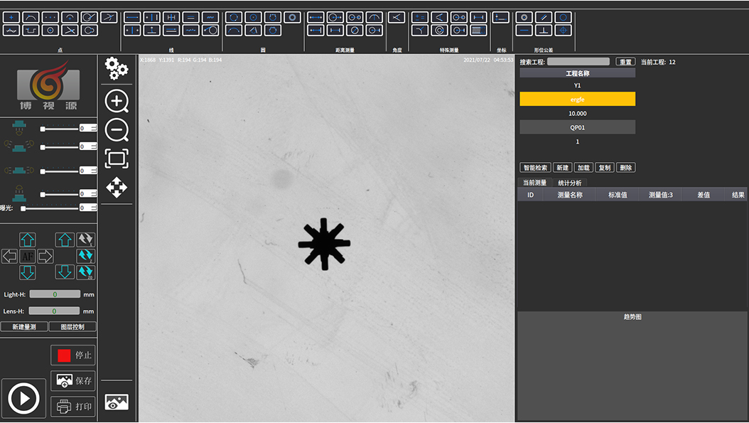This screenshot has height=423, width=749.
Task: Select the diameter measurement tool
Action: (x=355, y=30)
